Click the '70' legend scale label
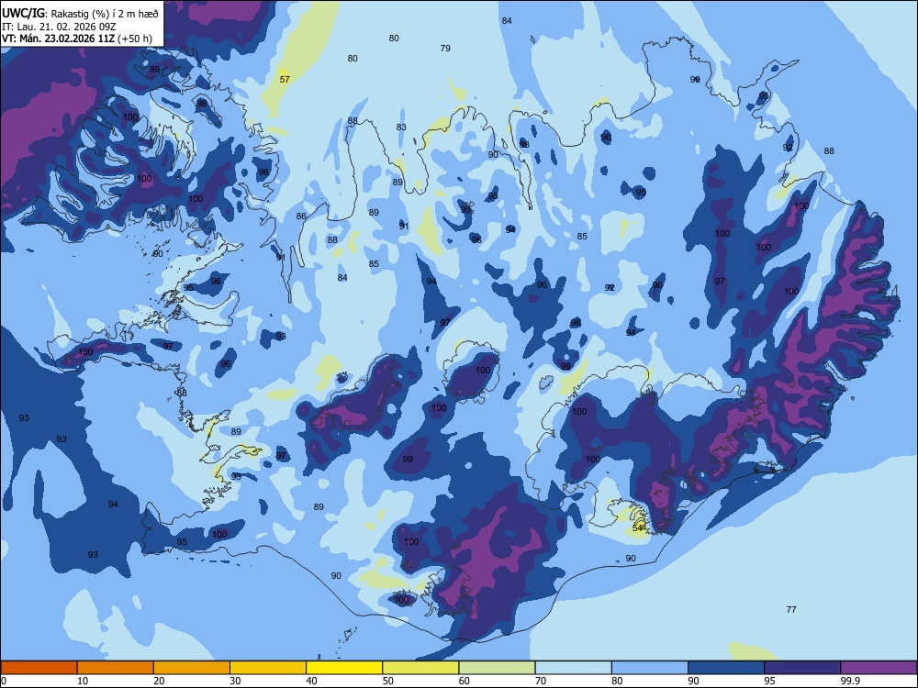The width and height of the screenshot is (918, 688). click(541, 681)
